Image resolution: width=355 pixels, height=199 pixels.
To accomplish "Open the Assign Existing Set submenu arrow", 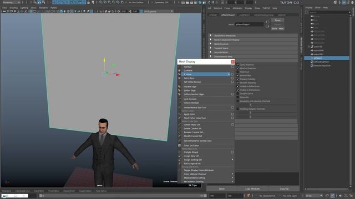I will pyautogui.click(x=232, y=160).
